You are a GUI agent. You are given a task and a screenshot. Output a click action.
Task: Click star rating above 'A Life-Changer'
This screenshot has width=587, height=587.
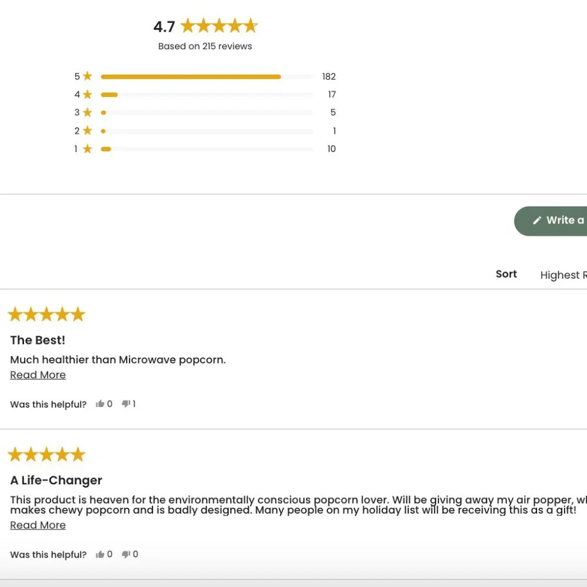click(x=46, y=454)
